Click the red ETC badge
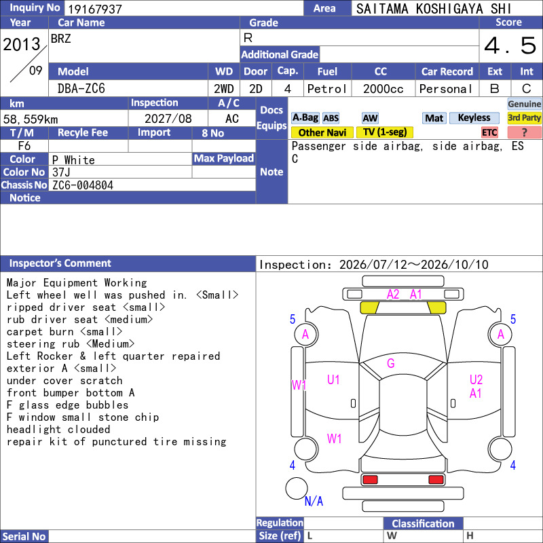543x543 pixels. click(x=489, y=132)
